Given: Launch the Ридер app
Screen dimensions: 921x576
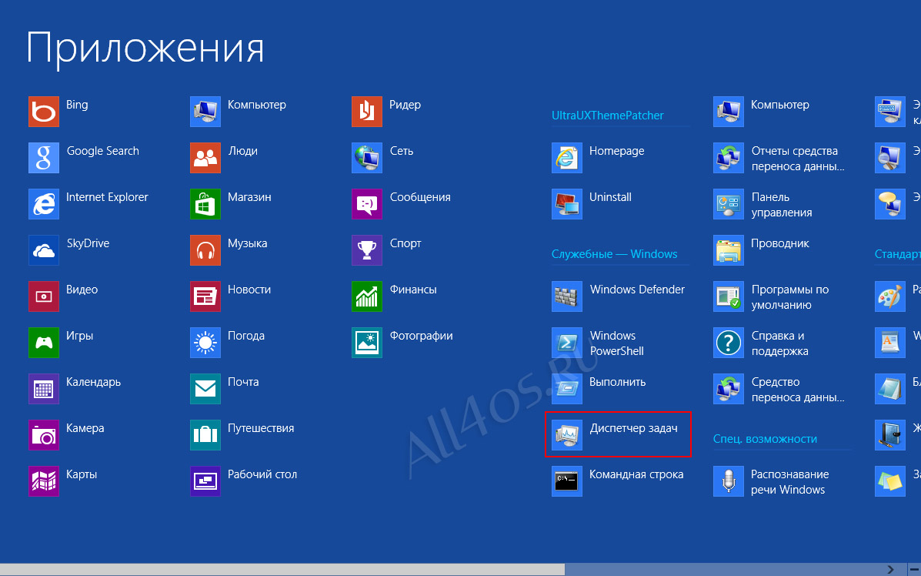Looking at the screenshot, I should [366, 112].
